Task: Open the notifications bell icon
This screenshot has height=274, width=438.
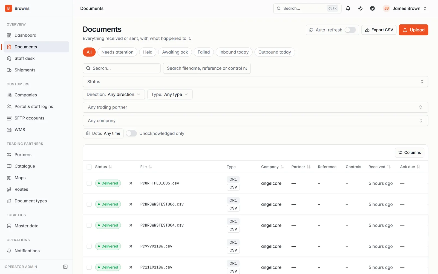Action: pyautogui.click(x=348, y=8)
